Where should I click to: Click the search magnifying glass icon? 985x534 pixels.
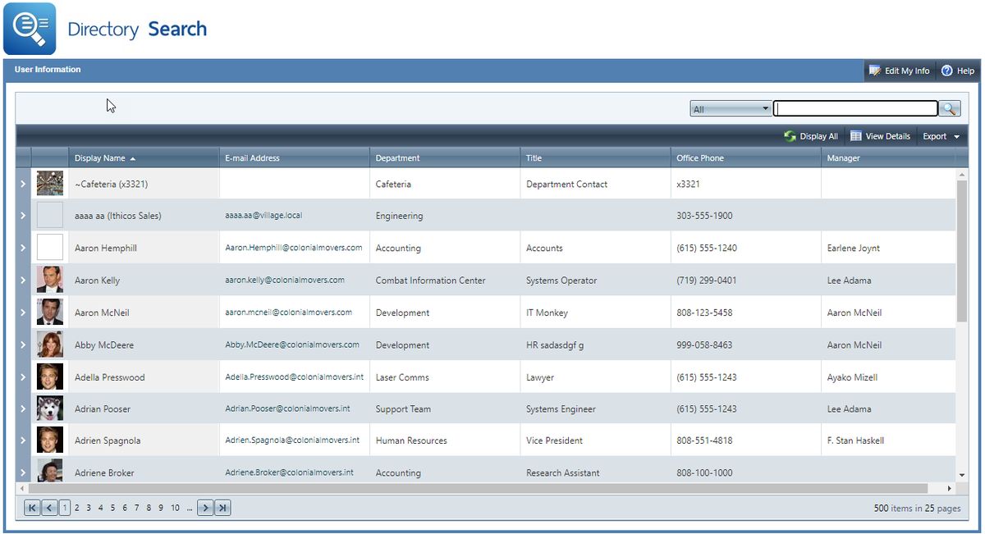[x=949, y=107]
